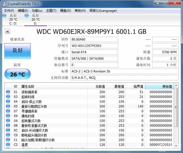Click the SATA/300 | SATA/600 transfer mode field
The height and width of the screenshot is (153, 183).
pyautogui.click(x=94, y=59)
